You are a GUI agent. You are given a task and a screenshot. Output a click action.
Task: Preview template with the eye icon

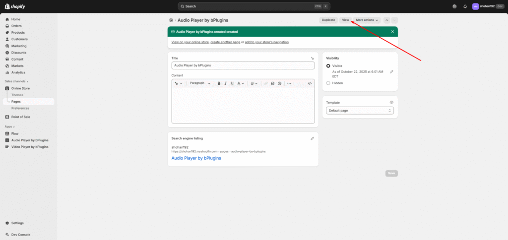coord(391,102)
